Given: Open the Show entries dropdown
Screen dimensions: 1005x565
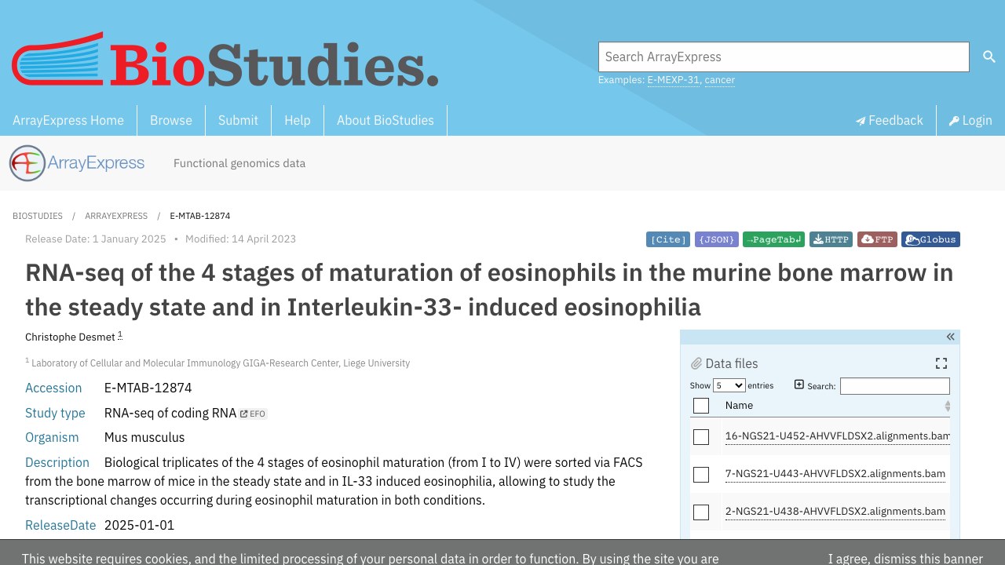Looking at the screenshot, I should (x=729, y=385).
